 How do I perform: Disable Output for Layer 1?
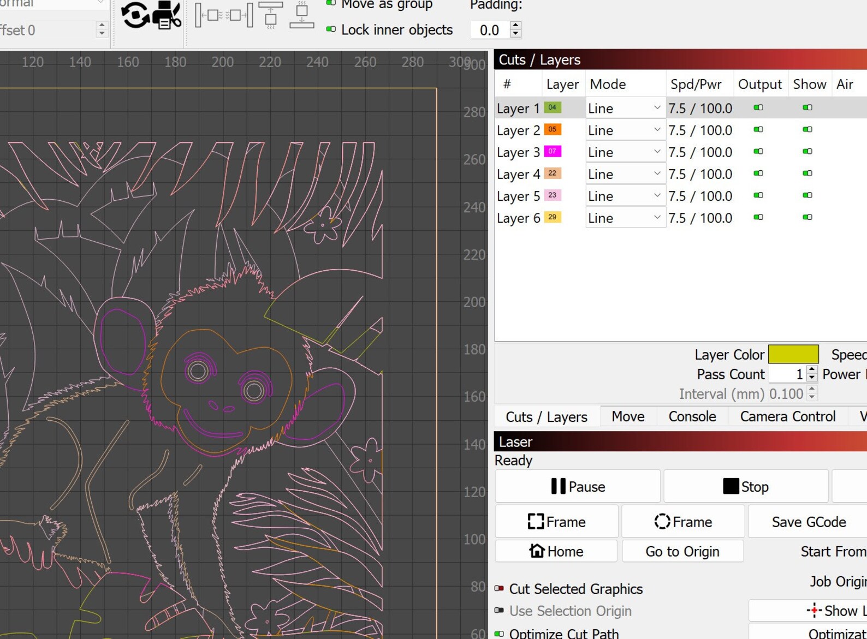pos(758,108)
